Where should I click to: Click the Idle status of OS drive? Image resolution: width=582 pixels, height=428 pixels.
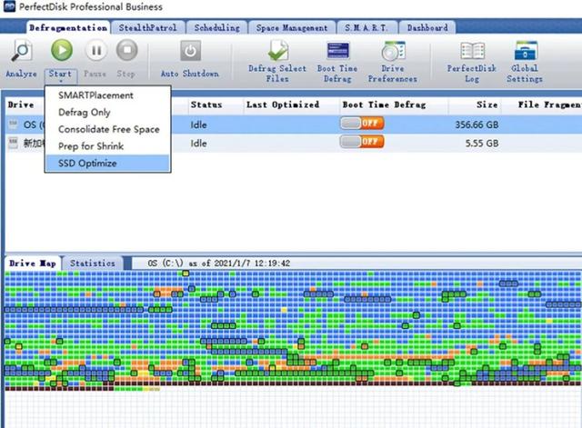point(198,125)
